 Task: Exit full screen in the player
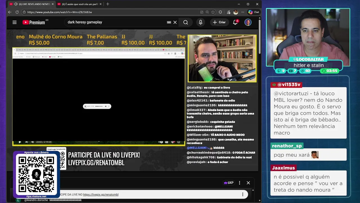pos(179,142)
